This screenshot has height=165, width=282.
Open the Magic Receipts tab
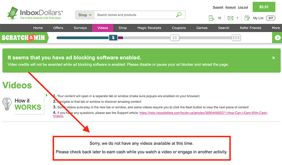point(149,28)
